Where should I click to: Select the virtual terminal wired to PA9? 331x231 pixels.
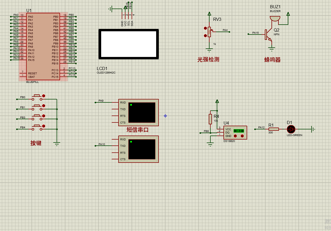(x=139, y=113)
